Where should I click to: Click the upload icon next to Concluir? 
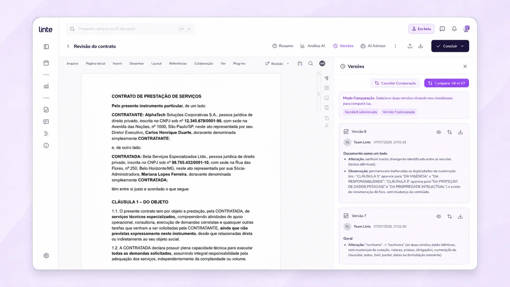pyautogui.click(x=410, y=46)
